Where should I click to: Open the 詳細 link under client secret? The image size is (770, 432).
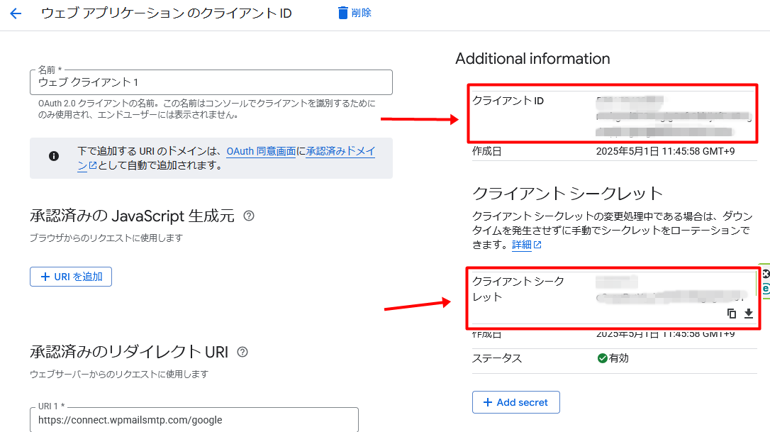coord(522,244)
